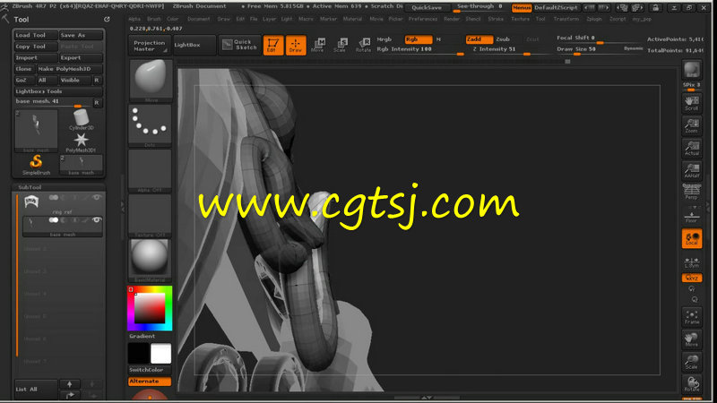Select the PolyMesh3D star tool
The width and height of the screenshot is (717, 403).
[x=81, y=142]
